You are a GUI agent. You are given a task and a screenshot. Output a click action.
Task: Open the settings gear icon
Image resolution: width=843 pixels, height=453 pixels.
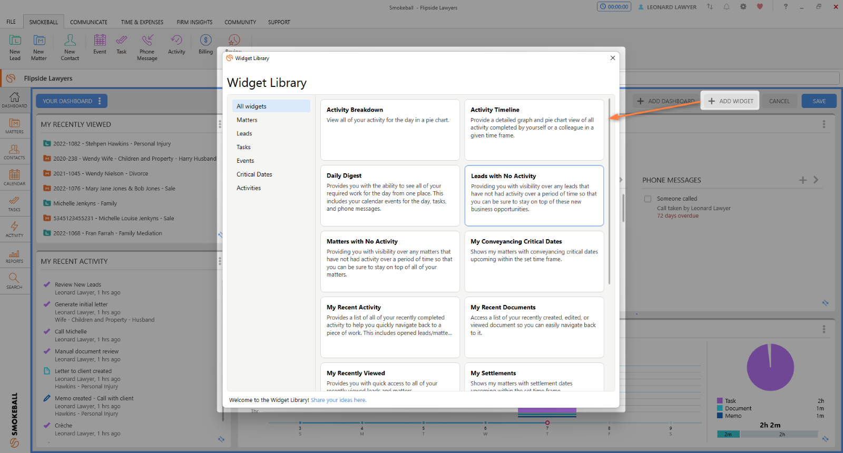743,7
